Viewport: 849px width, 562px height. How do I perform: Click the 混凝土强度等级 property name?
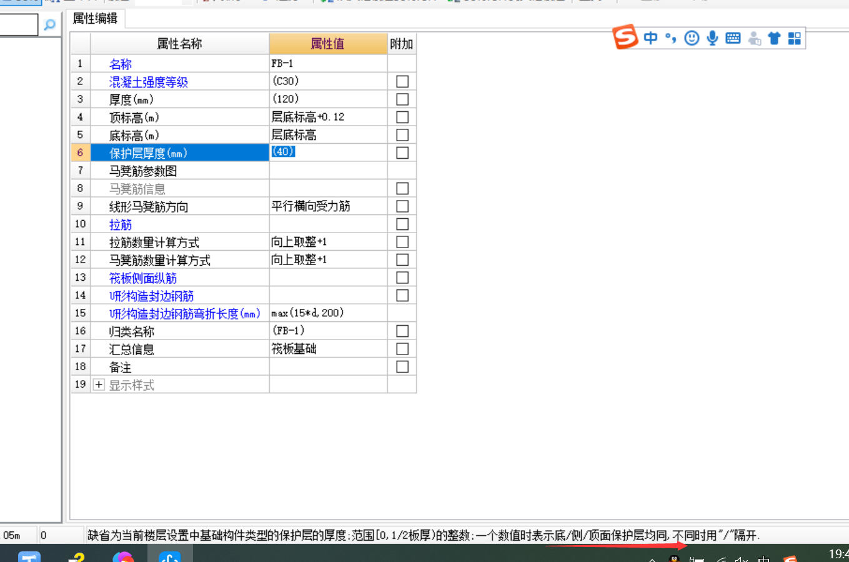[149, 82]
